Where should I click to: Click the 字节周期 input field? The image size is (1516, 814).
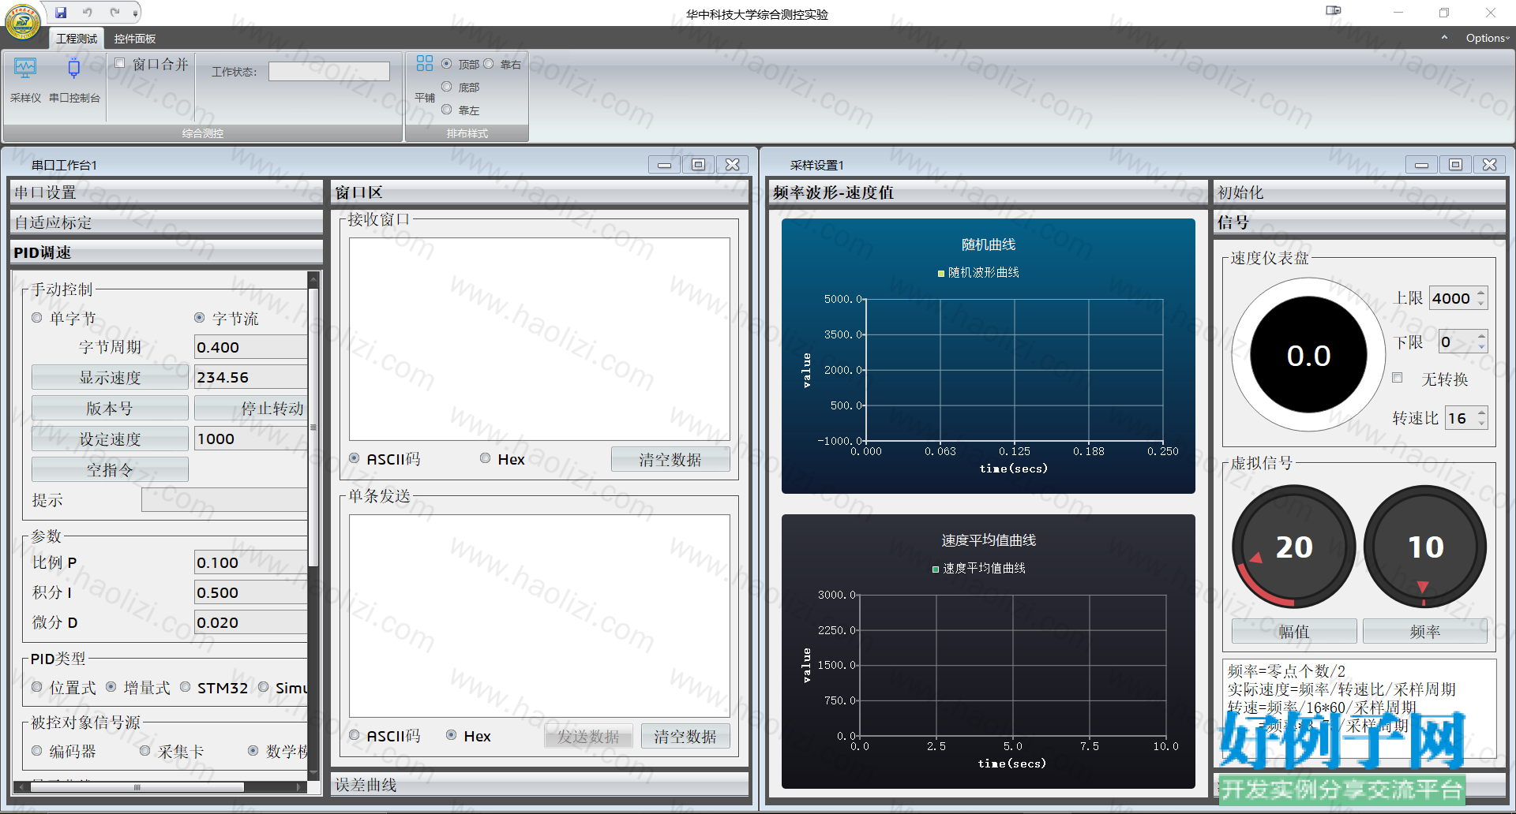coord(250,347)
